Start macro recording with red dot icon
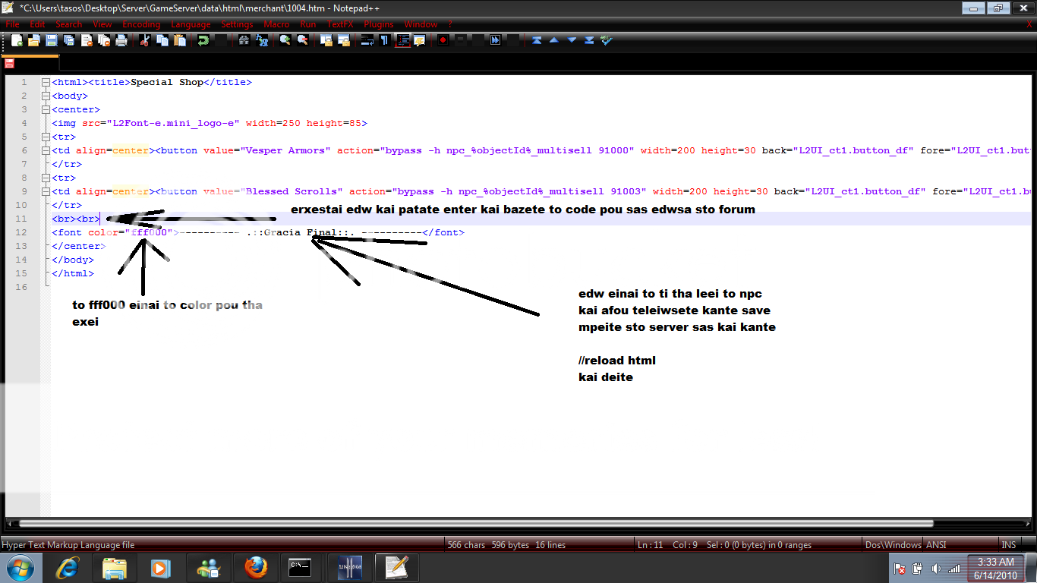1037x583 pixels. pos(443,40)
